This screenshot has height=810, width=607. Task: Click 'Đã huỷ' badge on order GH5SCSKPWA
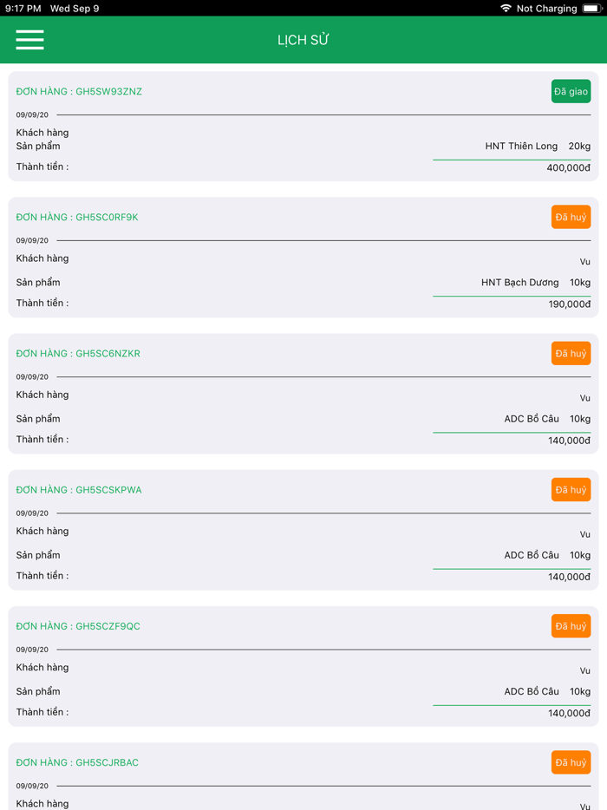pyautogui.click(x=571, y=489)
